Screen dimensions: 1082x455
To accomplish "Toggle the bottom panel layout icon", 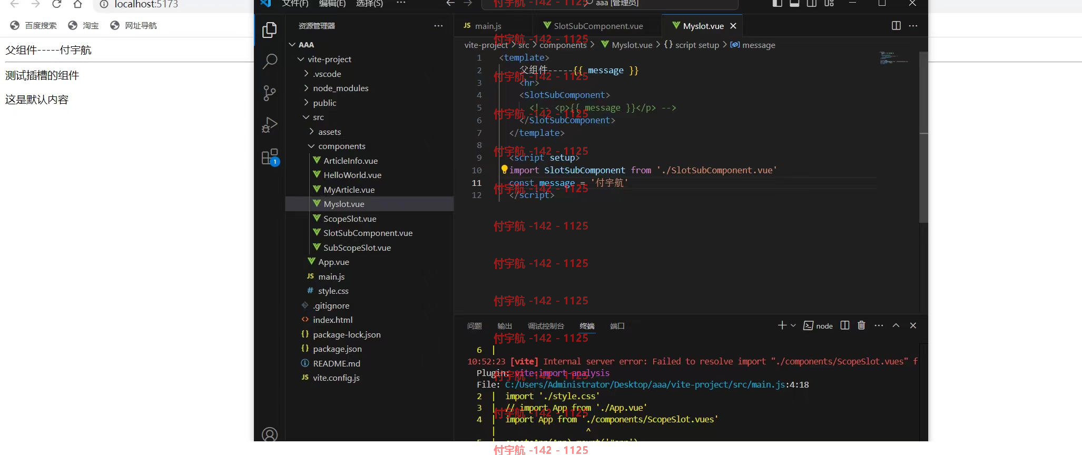I will click(x=794, y=3).
